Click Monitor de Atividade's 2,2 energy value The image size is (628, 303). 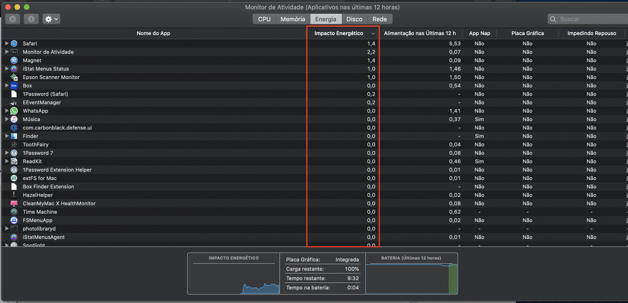371,52
